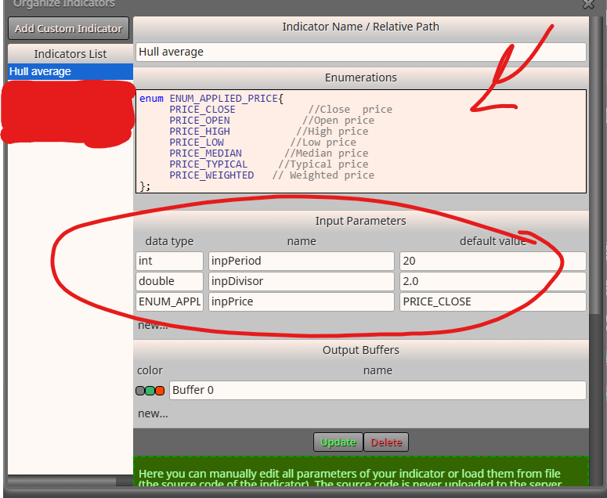Open the Buffer 0 color swatch picker
This screenshot has width=607, height=498.
pos(150,391)
